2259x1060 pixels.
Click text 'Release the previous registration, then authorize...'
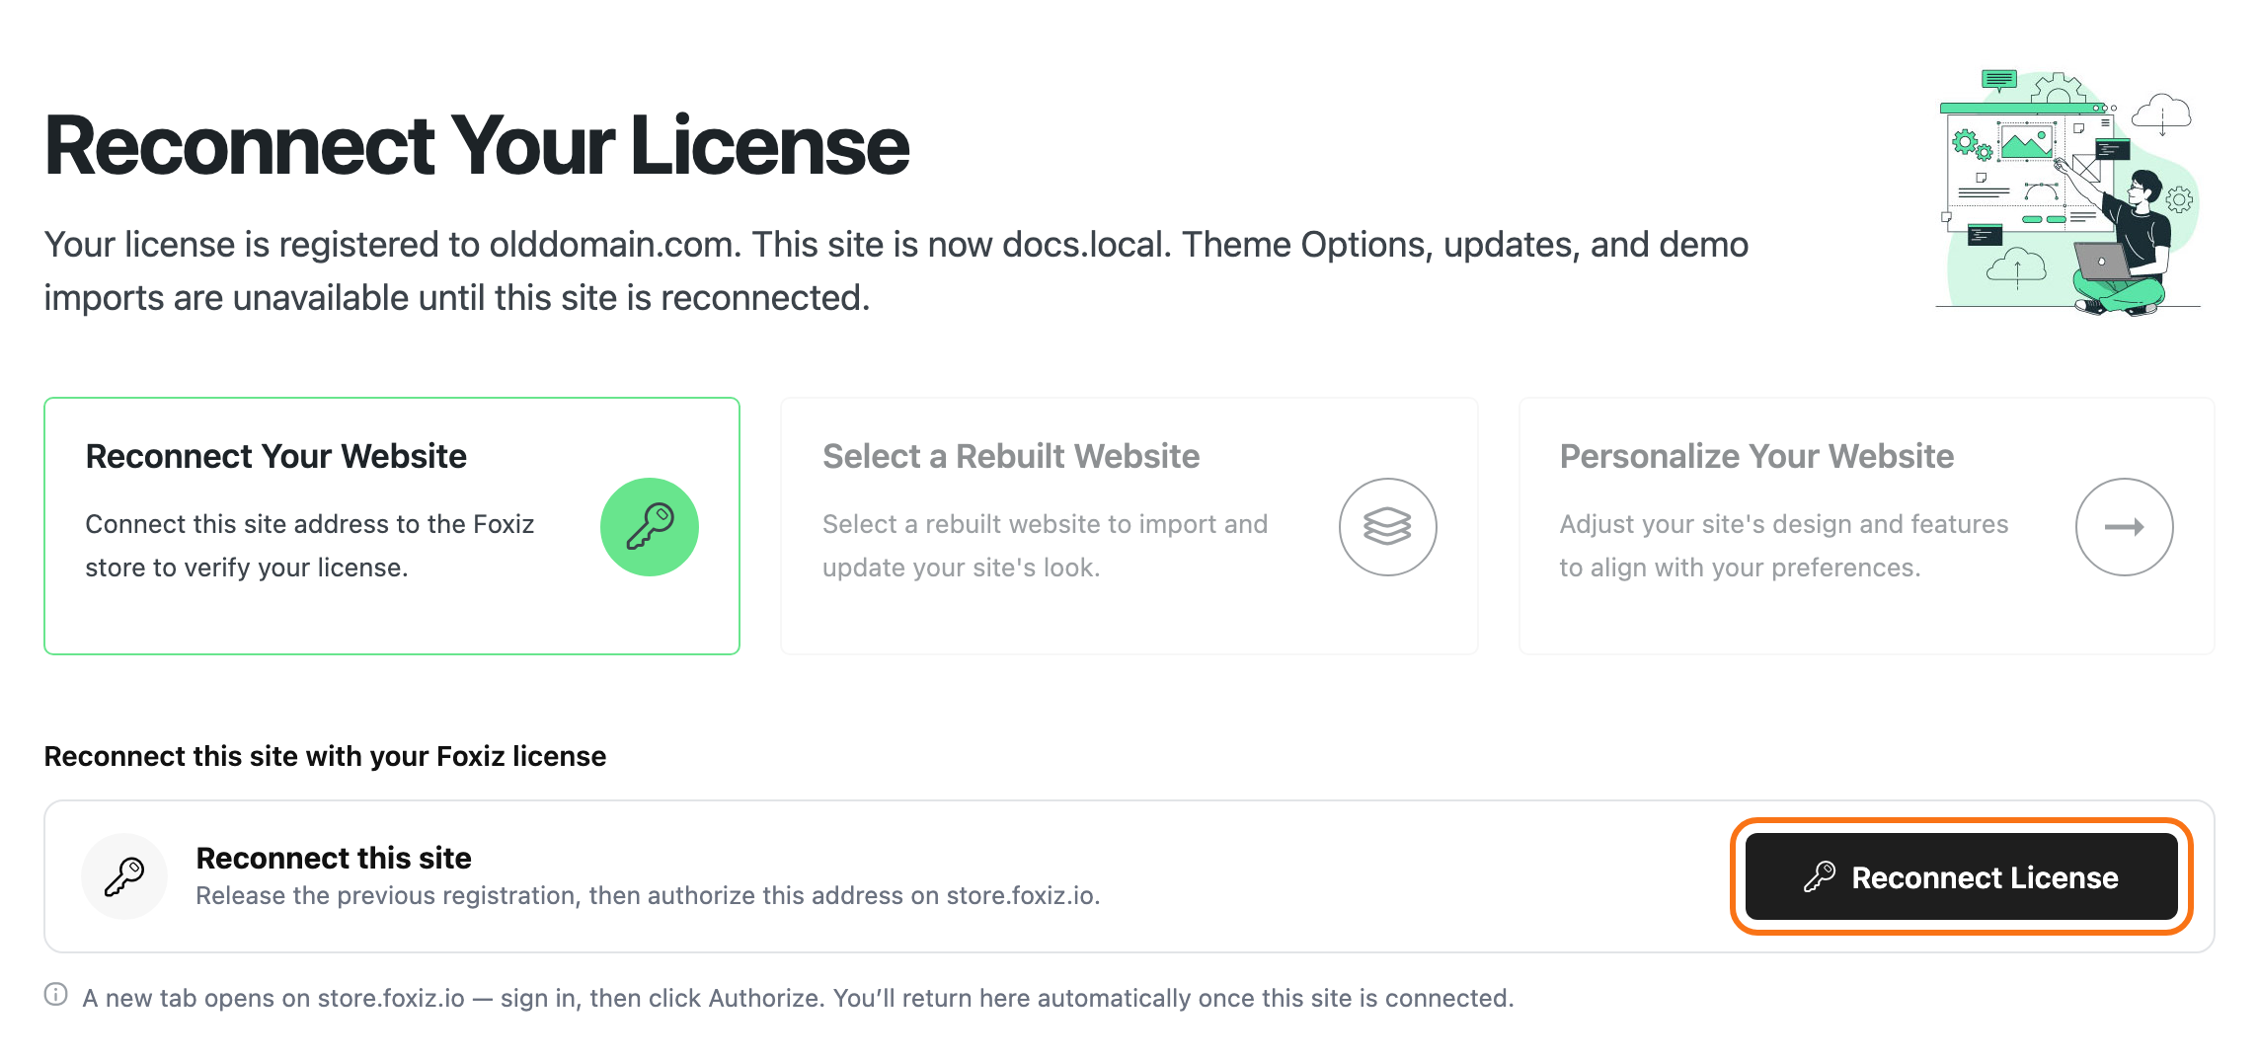(x=648, y=895)
